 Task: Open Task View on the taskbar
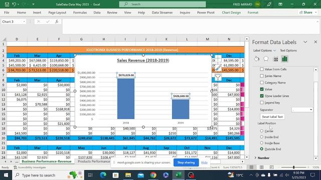point(90,175)
